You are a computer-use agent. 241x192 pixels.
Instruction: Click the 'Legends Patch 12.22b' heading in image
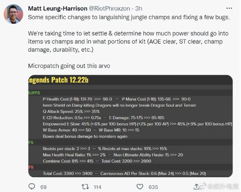[x=58, y=80]
